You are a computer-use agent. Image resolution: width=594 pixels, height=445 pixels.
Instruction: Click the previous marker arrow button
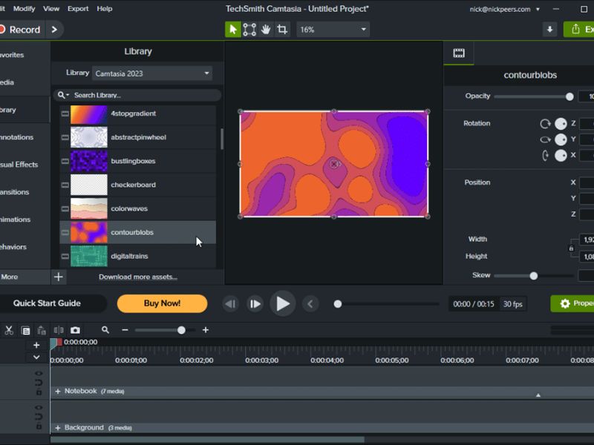[x=310, y=304]
